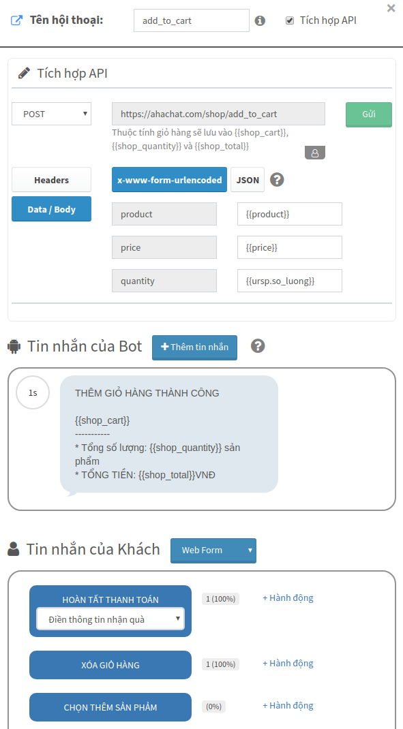The height and width of the screenshot is (729, 403).
Task: Switch to the Headers tab
Action: coord(51,180)
